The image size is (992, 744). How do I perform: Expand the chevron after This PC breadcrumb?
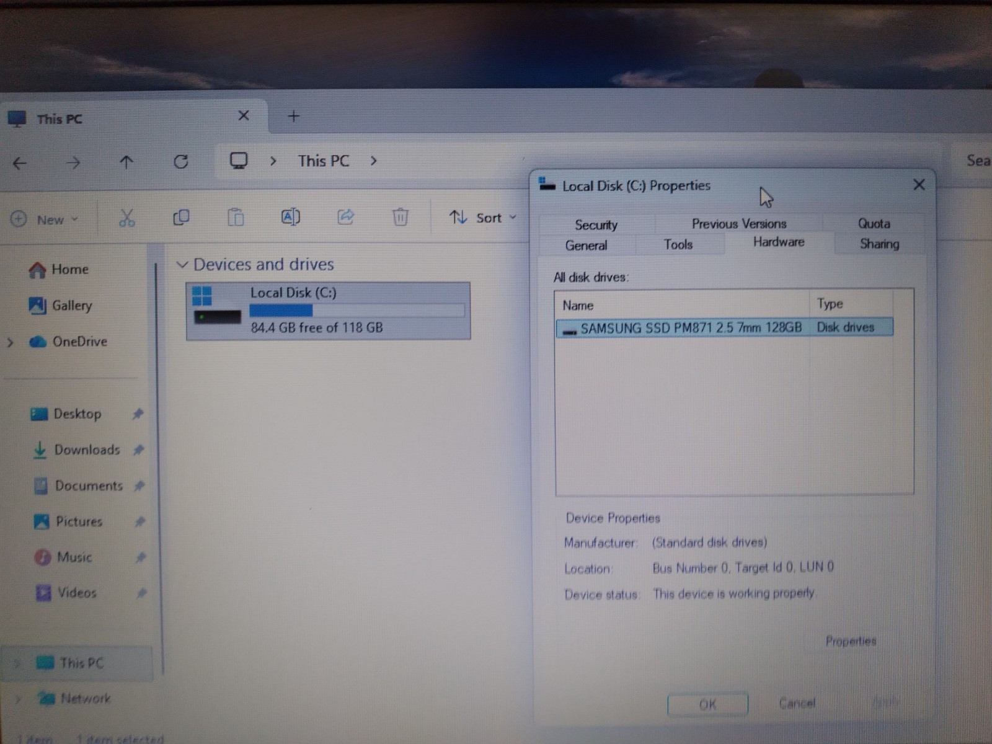pos(373,161)
